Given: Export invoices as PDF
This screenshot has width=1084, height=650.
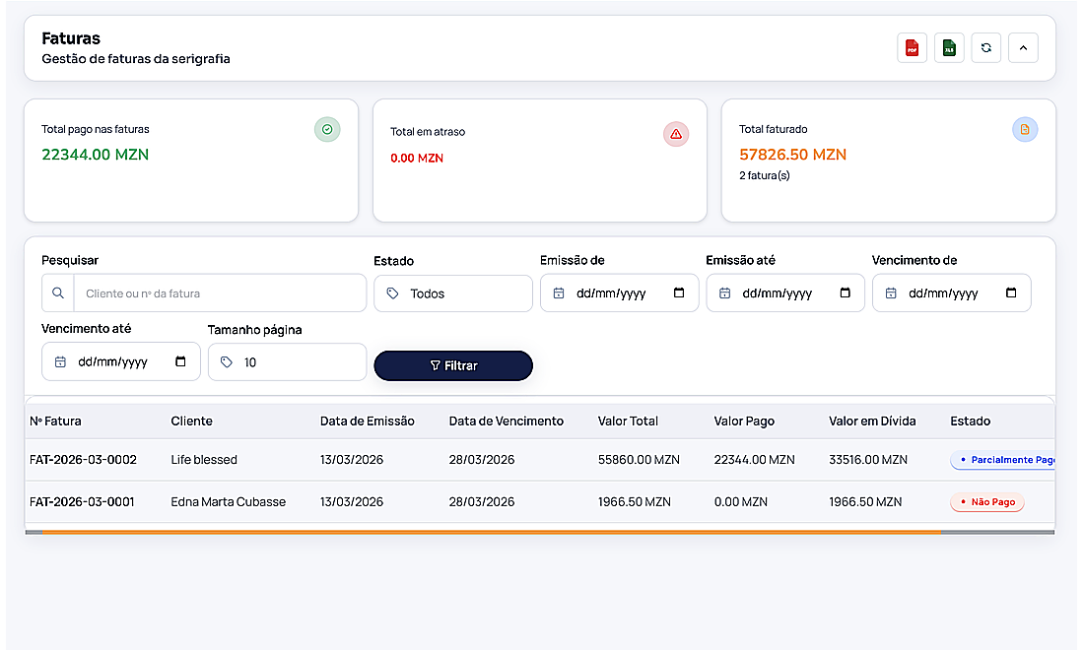Looking at the screenshot, I should point(912,48).
